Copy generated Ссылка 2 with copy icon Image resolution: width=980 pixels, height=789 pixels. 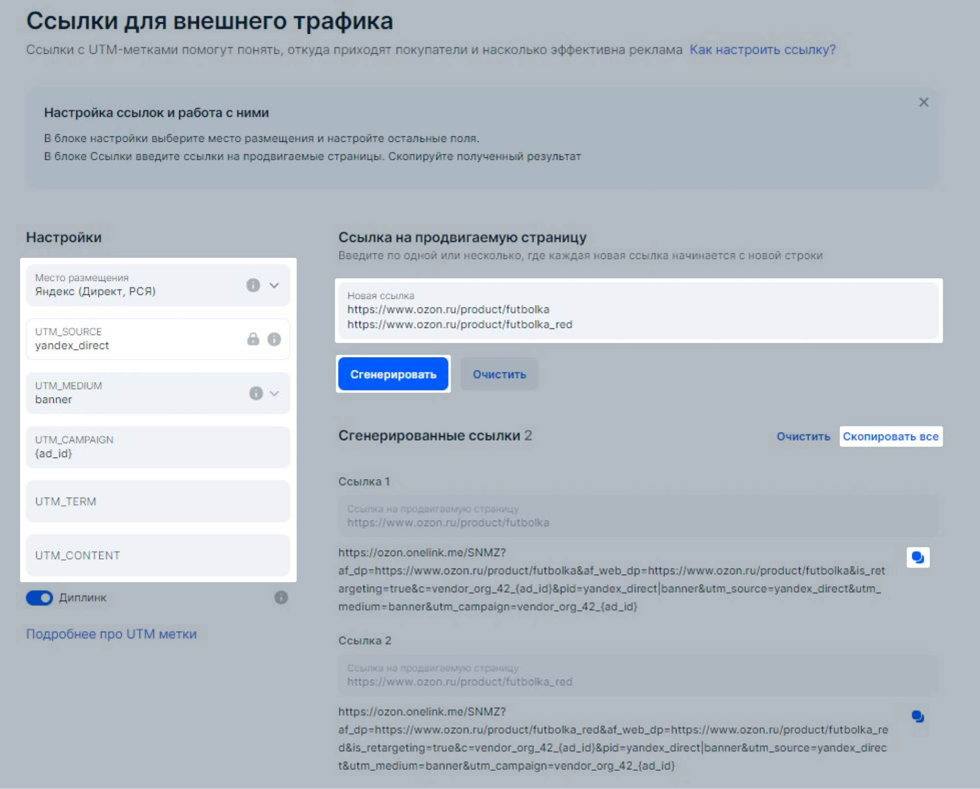[x=918, y=716]
